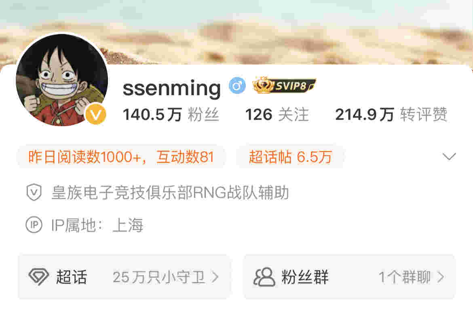
Task: Tap the 昨日阅读数1000+ stats tag
Action: click(121, 157)
